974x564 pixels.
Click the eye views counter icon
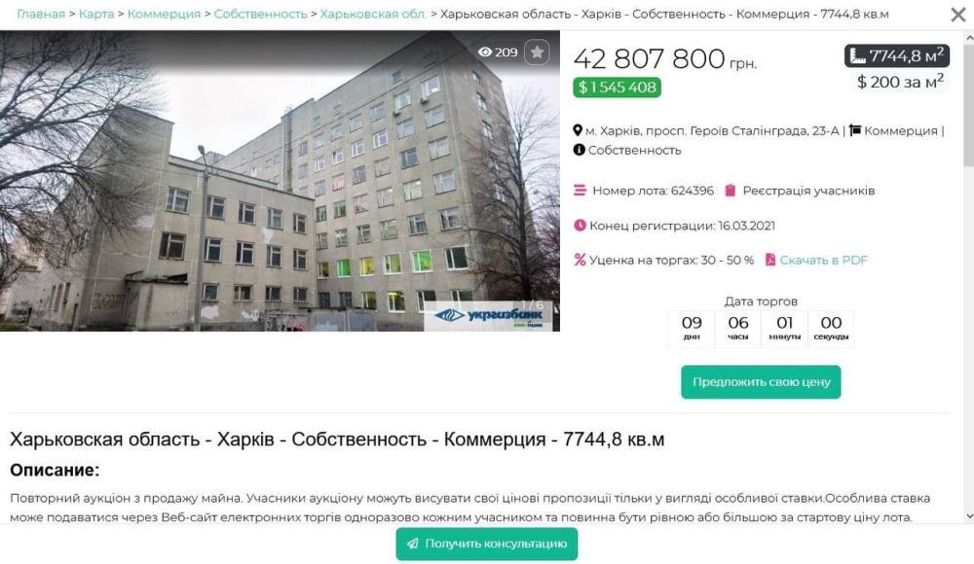click(x=484, y=53)
